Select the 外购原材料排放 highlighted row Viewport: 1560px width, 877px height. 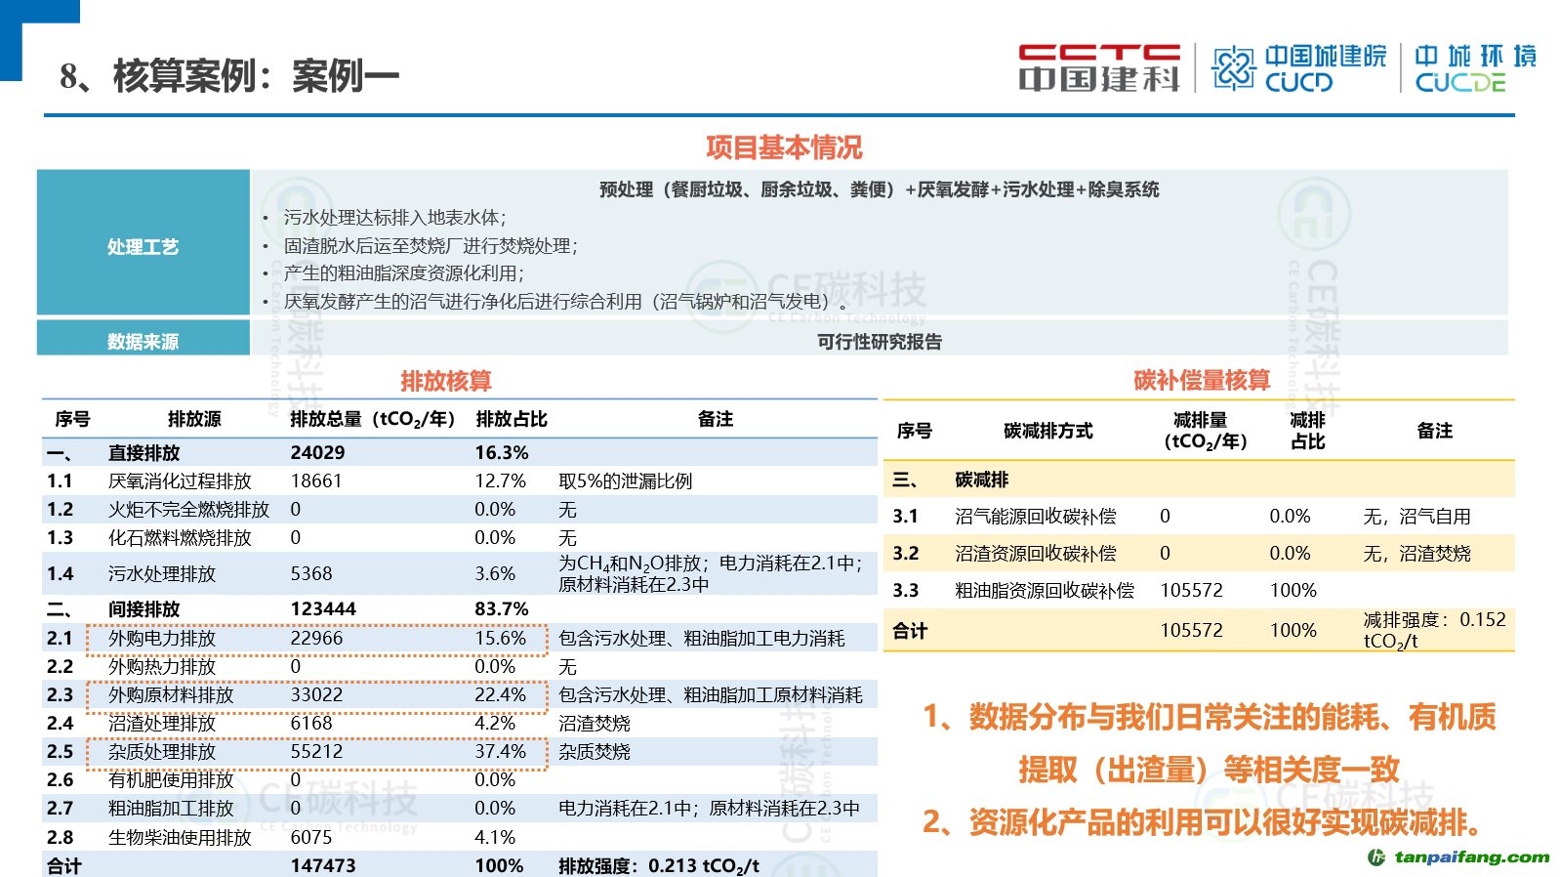coord(316,695)
